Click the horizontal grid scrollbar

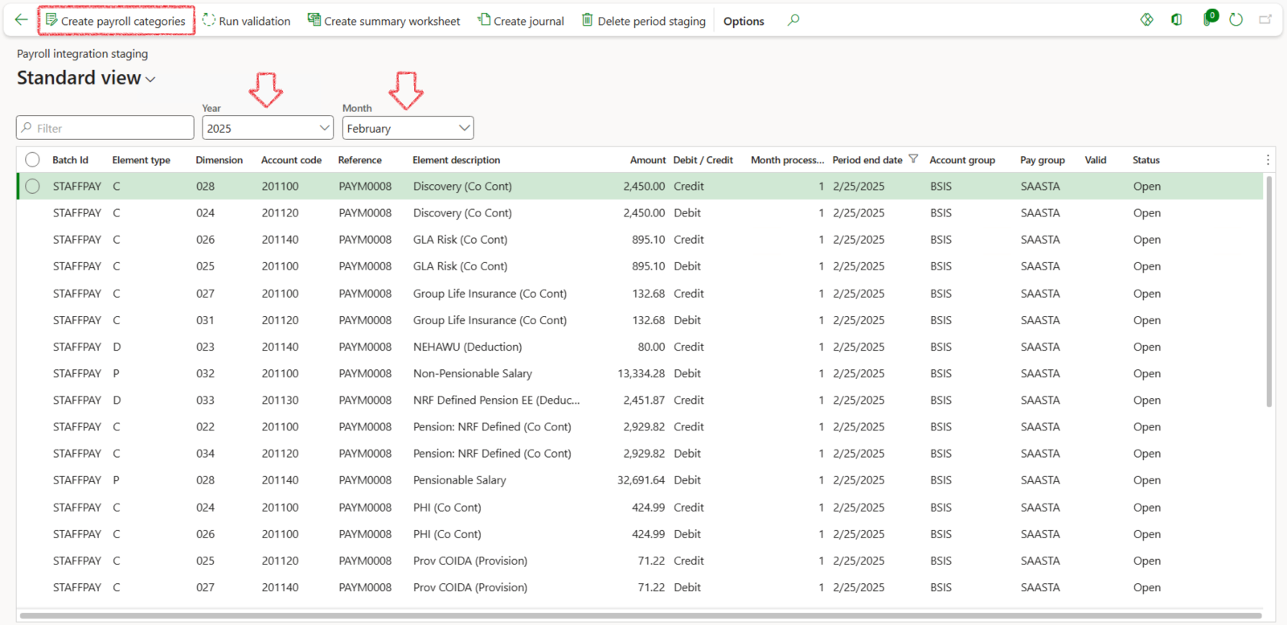point(640,616)
